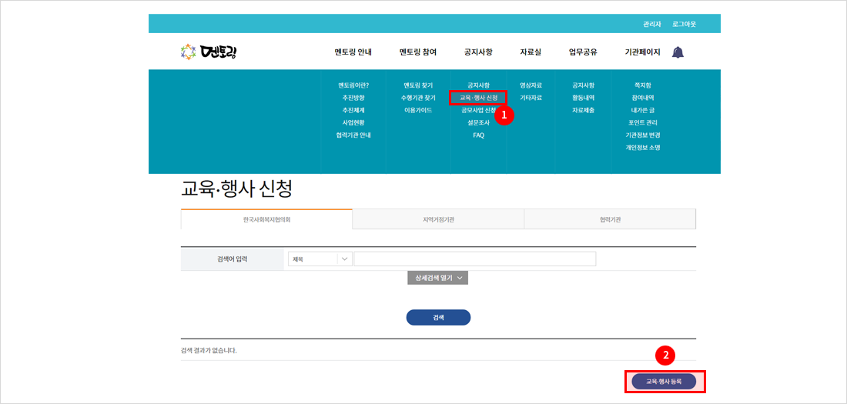Open the FAQ submenu item

coord(478,135)
